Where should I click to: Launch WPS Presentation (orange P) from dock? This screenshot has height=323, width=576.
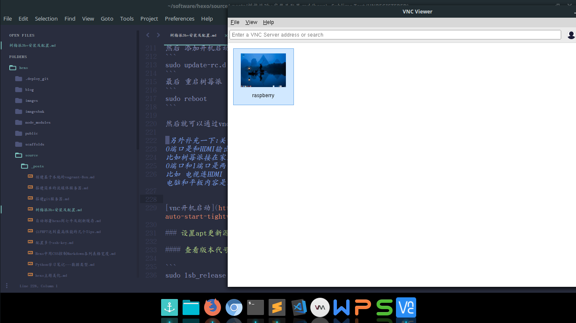pyautogui.click(x=363, y=307)
